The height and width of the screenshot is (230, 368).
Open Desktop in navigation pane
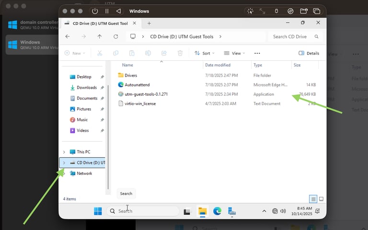coord(84,77)
